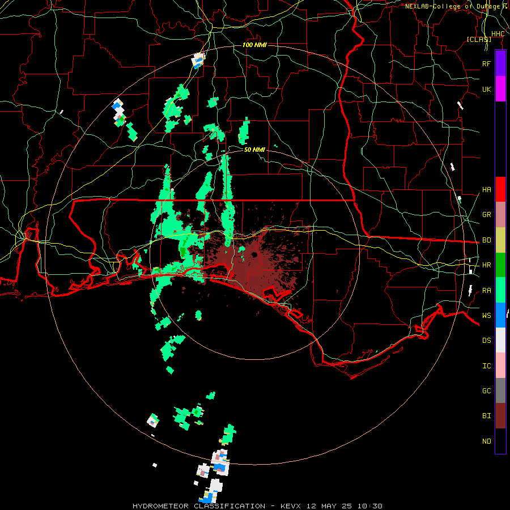Click the HYDROMETEOR CLASSIFICATION title text
The height and width of the screenshot is (510, 510).
pyautogui.click(x=199, y=506)
